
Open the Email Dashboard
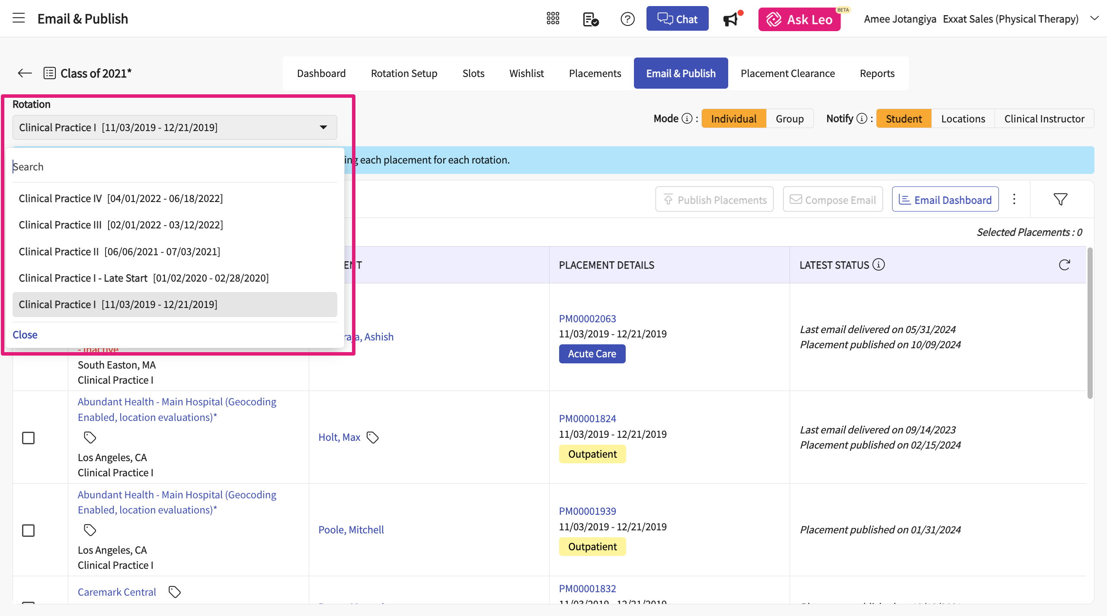click(945, 199)
